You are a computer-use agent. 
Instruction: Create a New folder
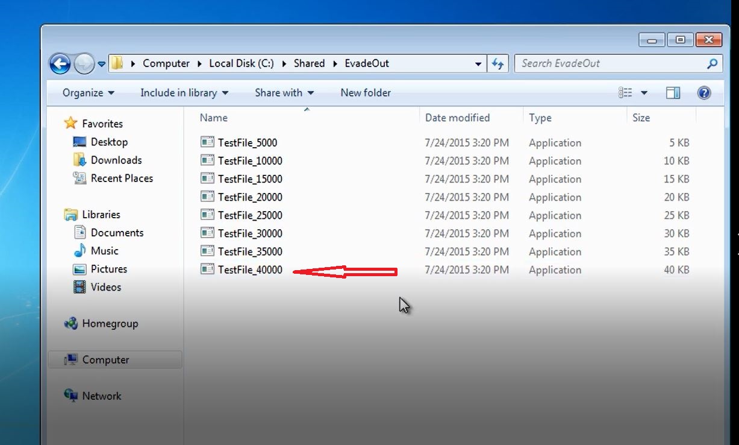366,93
